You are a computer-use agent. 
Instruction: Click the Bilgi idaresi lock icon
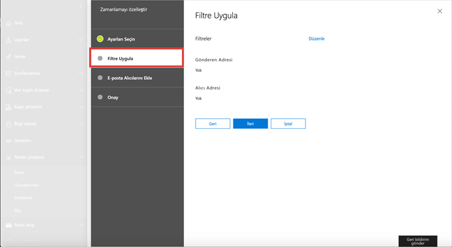pyautogui.click(x=9, y=124)
